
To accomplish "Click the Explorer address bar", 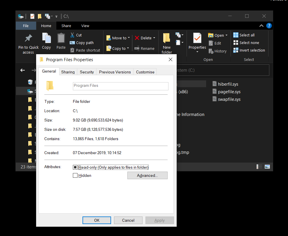I will [222, 70].
